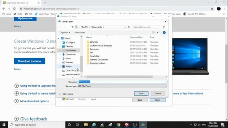This screenshot has height=128, width=228.
Task: Click Documents in the breadcrumb path
Action: coord(97,27)
